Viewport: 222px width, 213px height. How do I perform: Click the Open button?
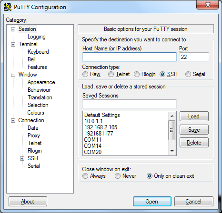pos(152,202)
